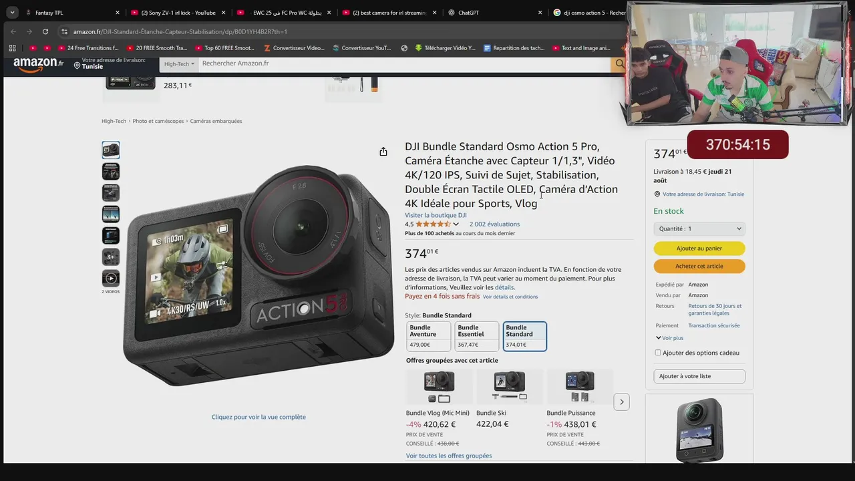The height and width of the screenshot is (481, 855).
Task: Select the fifth product image thumbnail
Action: [x=111, y=235]
